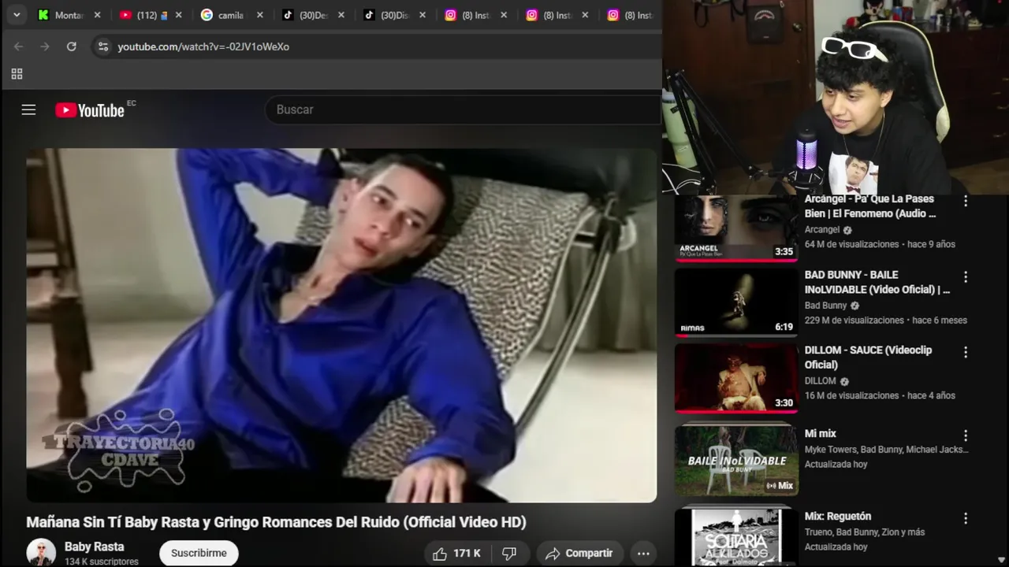The height and width of the screenshot is (567, 1009).
Task: Click '134 K suscriptores' text
Action: tap(102, 561)
